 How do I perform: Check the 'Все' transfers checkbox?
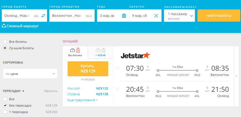pyautogui.click(x=5, y=99)
